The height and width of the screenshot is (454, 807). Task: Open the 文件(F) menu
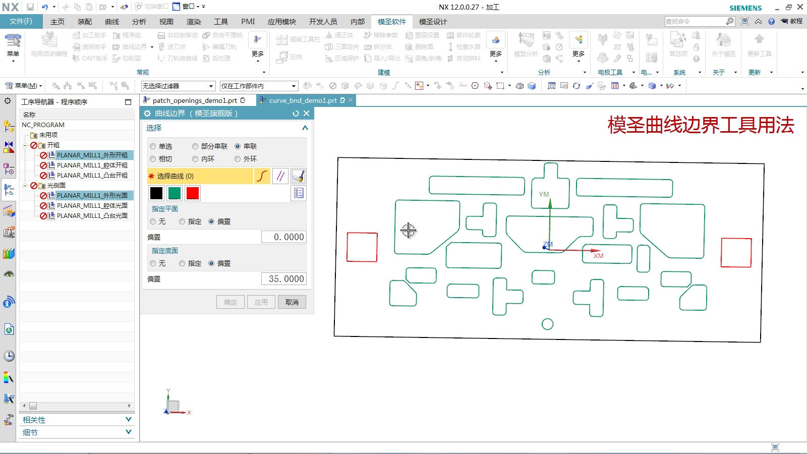21,21
